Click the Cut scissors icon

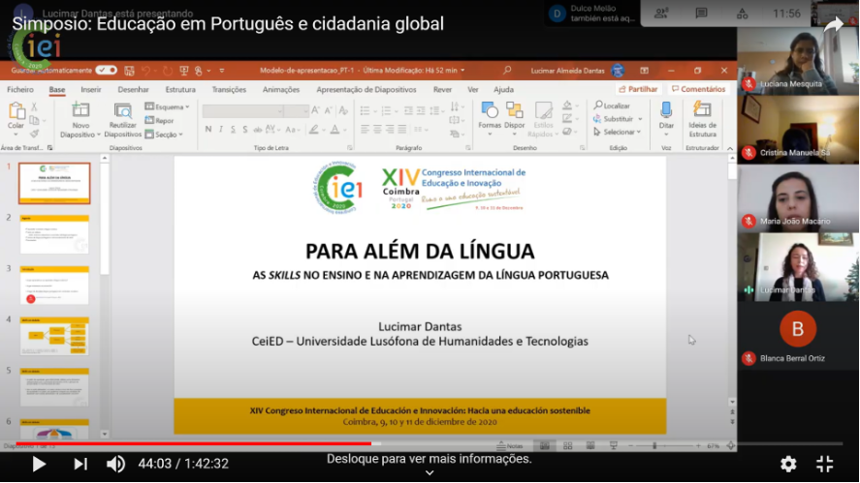[34, 106]
